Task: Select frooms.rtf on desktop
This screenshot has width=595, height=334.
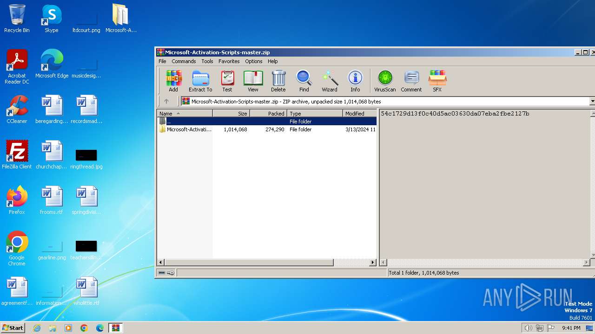Action: [52, 200]
